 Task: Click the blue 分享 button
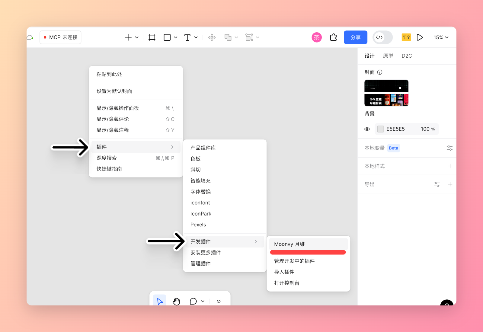[356, 37]
